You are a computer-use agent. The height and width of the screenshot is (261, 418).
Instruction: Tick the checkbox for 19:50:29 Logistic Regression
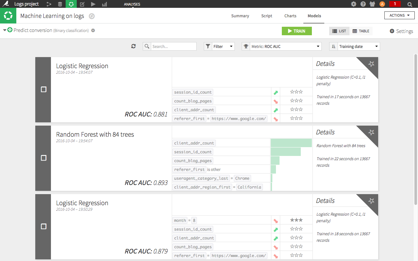pyautogui.click(x=43, y=226)
